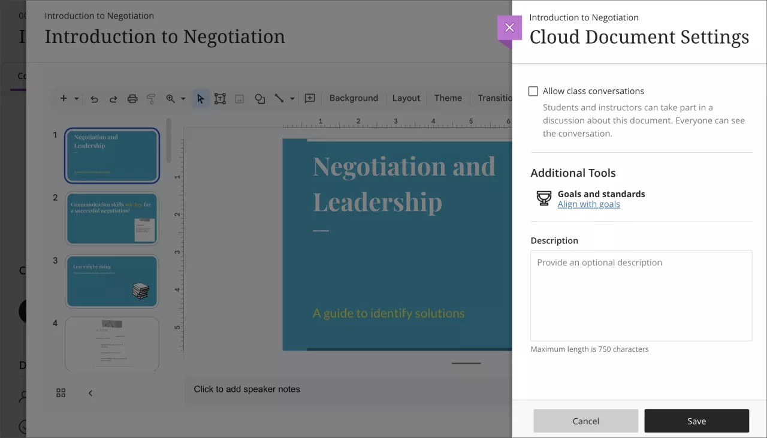The image size is (767, 438).
Task: Select the Paint format tool
Action: pyautogui.click(x=152, y=98)
